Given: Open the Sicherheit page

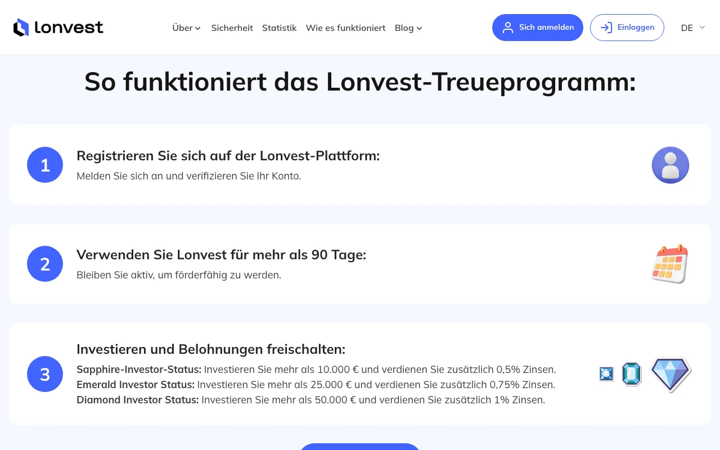Looking at the screenshot, I should [232, 28].
